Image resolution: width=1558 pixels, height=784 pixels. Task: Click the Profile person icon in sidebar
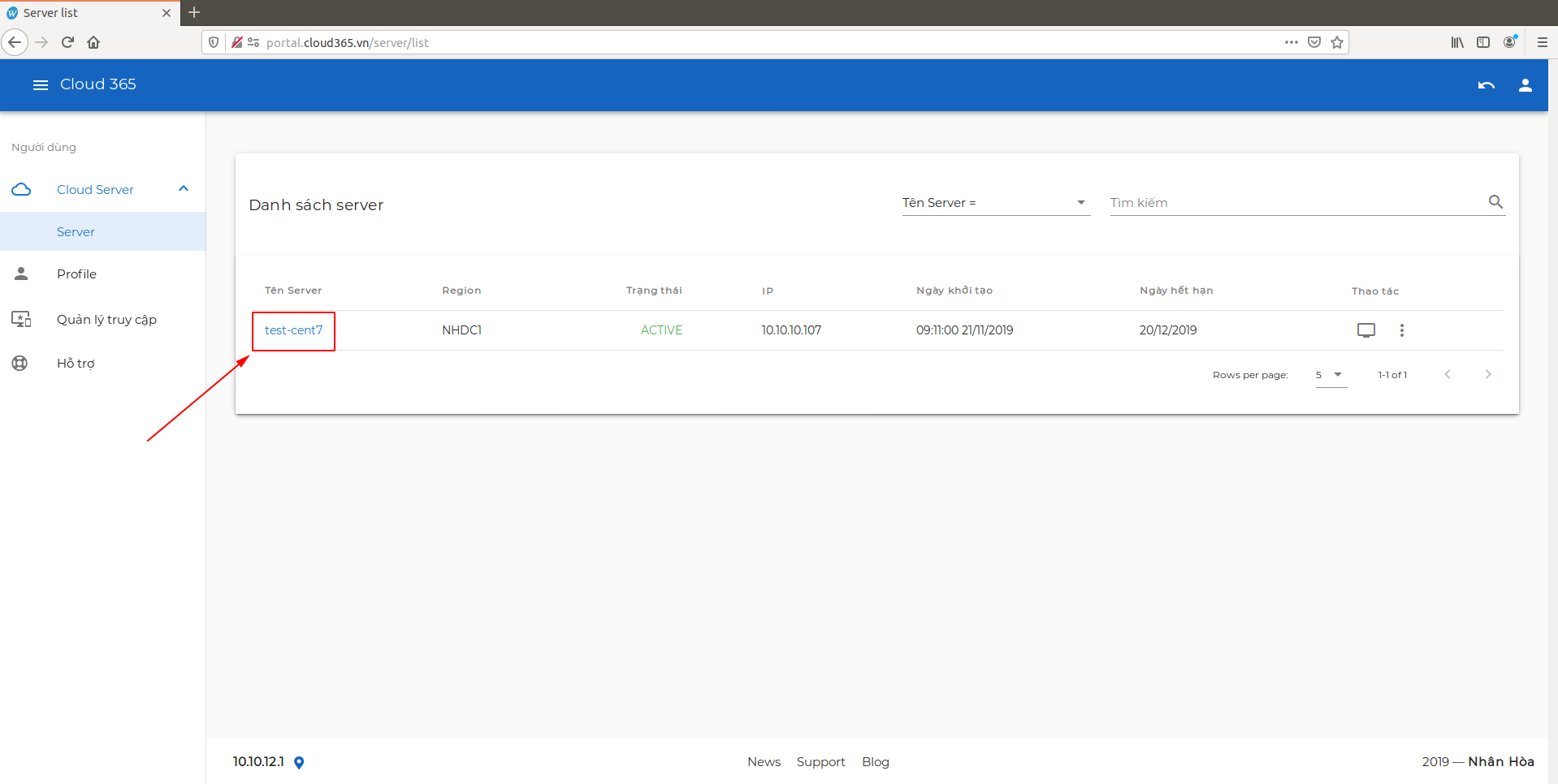(x=21, y=274)
